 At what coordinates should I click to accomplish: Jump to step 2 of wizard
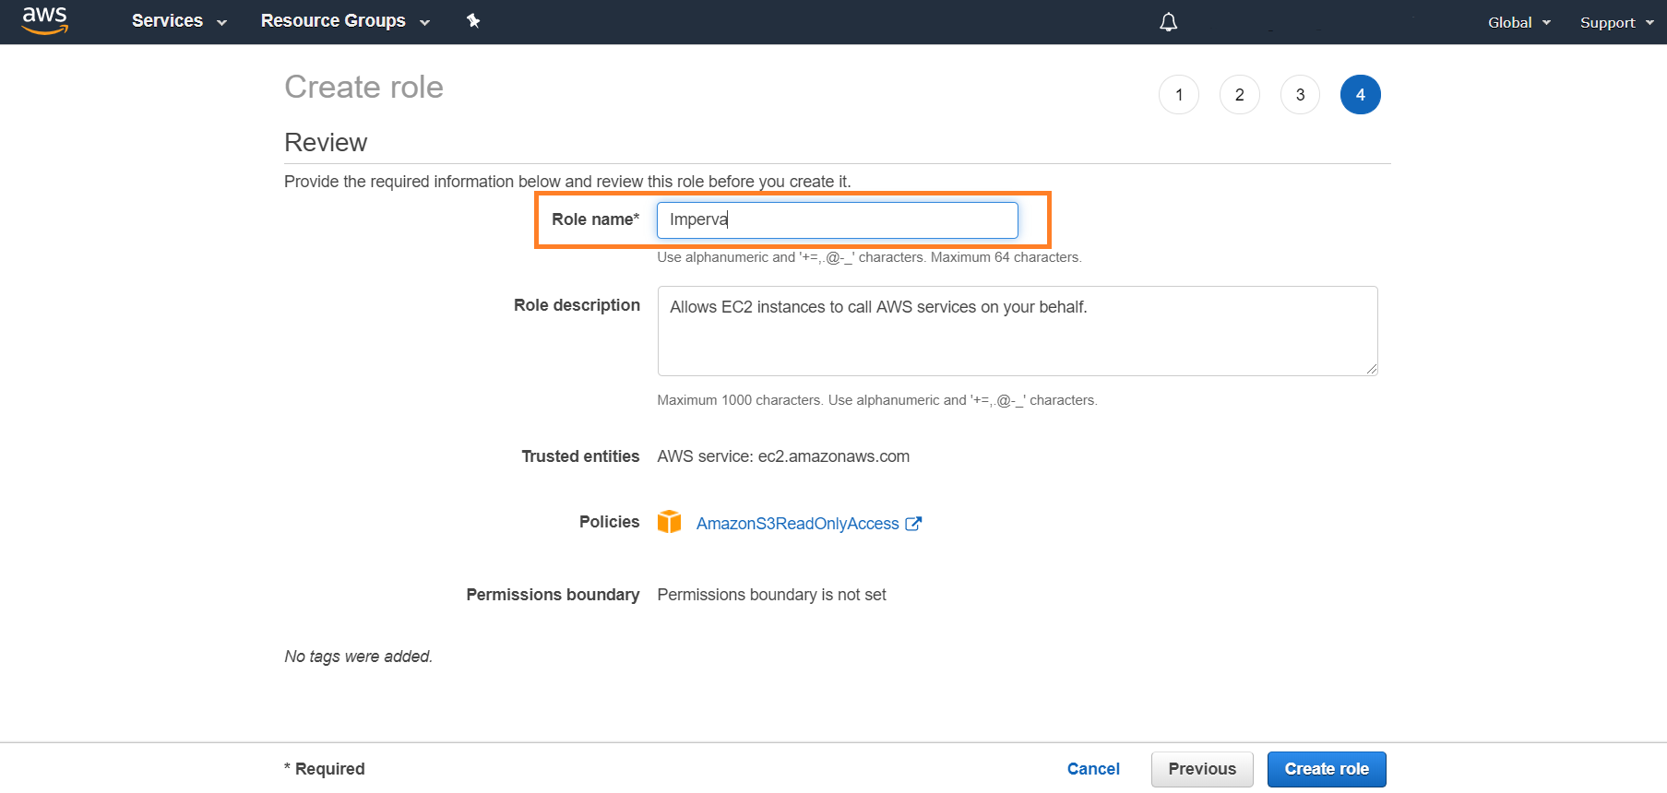[1239, 95]
